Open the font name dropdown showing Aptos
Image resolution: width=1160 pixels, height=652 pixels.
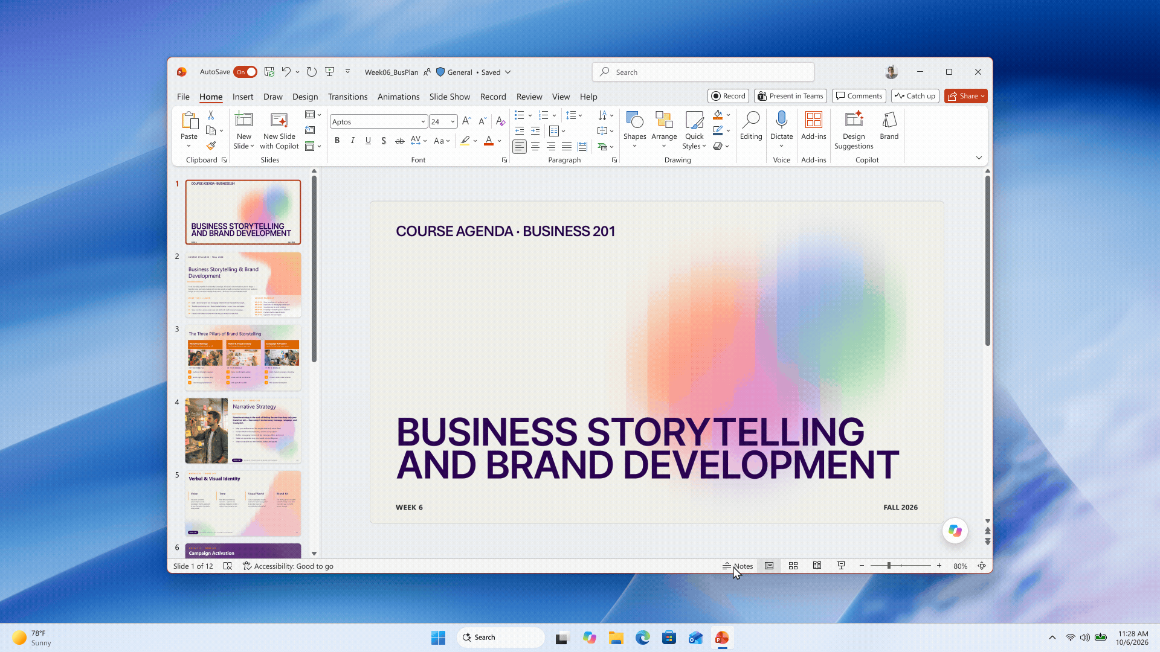pyautogui.click(x=379, y=121)
